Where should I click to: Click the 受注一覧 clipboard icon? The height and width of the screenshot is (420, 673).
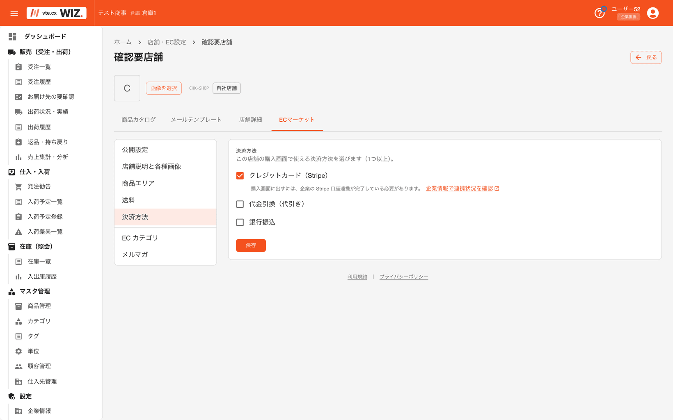18,67
